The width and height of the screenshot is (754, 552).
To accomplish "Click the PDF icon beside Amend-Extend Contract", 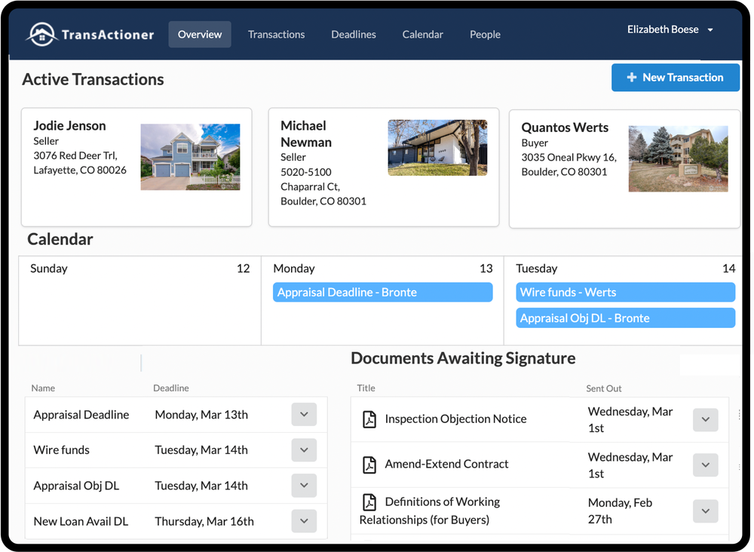I will pos(369,465).
